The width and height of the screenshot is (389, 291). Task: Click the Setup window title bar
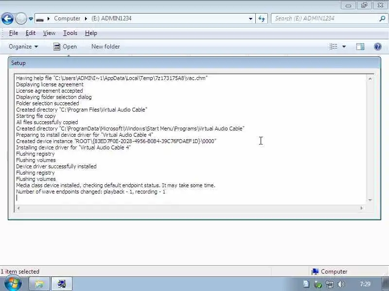[x=194, y=63]
